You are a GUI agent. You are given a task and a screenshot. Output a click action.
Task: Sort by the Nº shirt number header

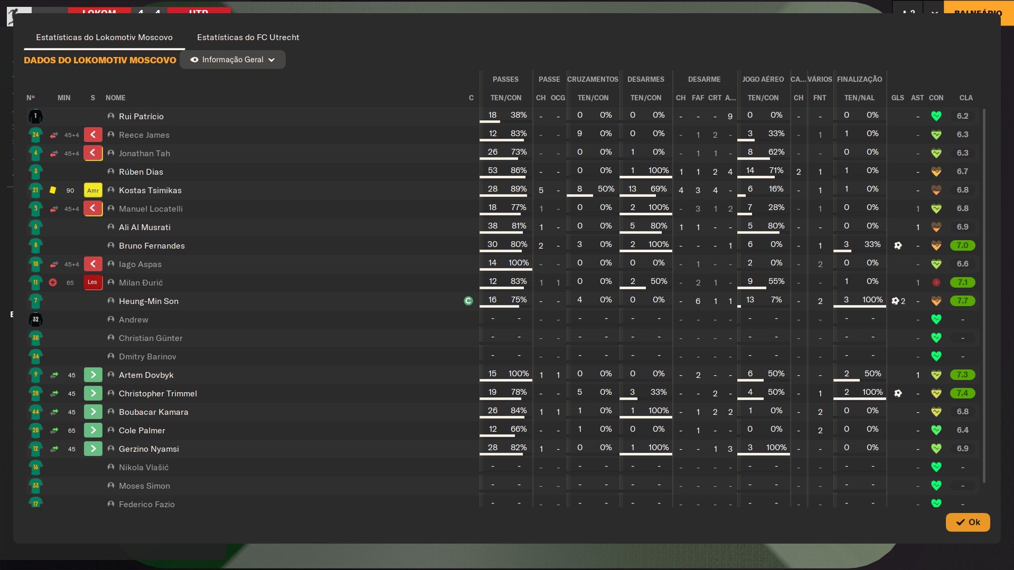coord(31,98)
